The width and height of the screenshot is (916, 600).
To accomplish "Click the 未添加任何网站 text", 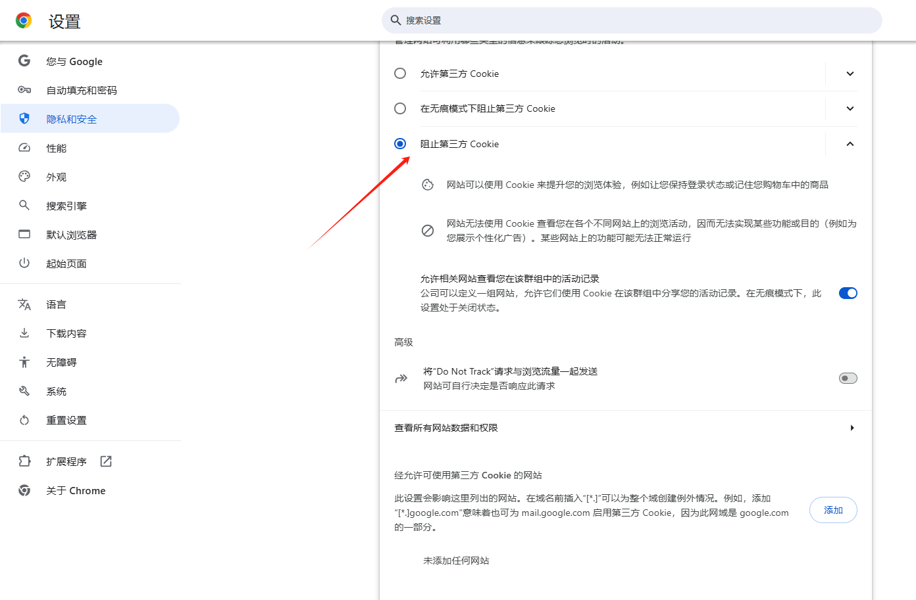I will tap(456, 561).
